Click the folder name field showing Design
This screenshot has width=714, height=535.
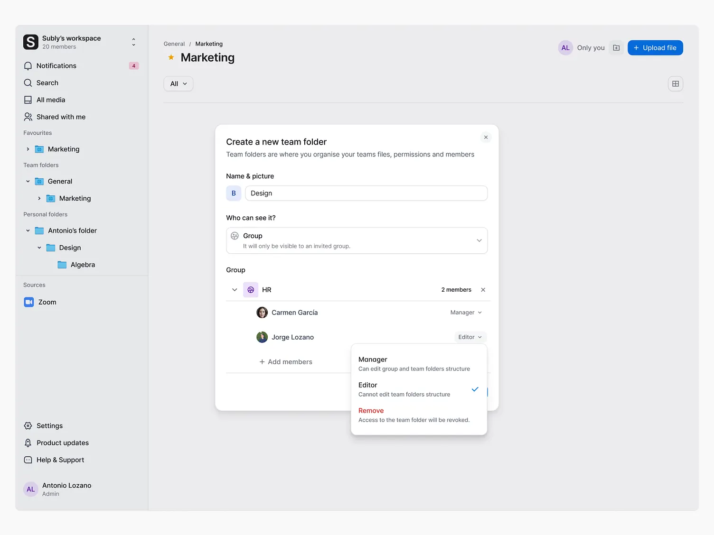(x=366, y=193)
